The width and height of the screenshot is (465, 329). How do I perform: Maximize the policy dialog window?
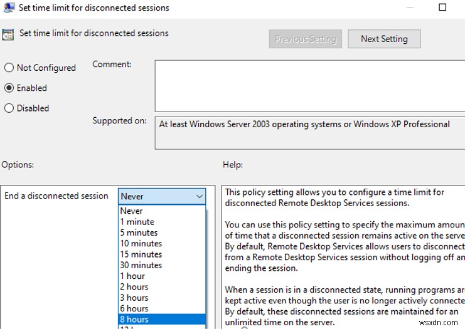click(x=442, y=8)
